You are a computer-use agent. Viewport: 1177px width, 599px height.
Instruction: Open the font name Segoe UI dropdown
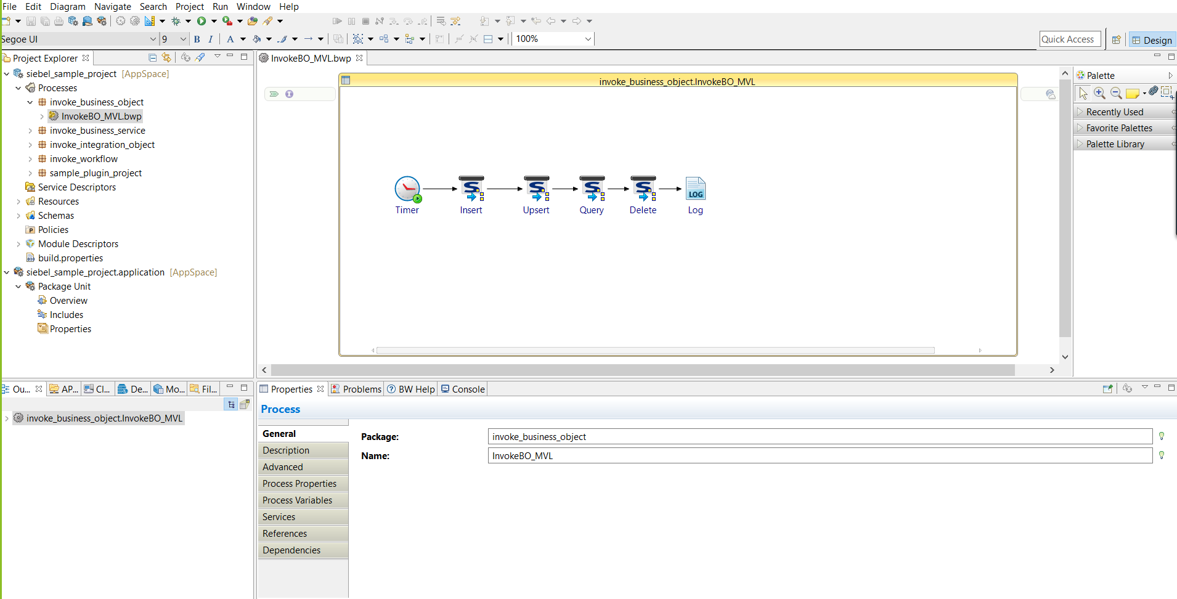(x=153, y=39)
